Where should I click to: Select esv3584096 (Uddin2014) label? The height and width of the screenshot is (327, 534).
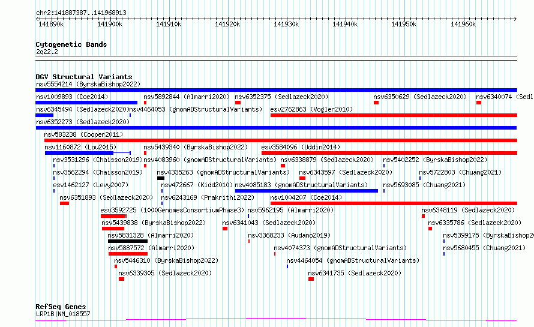301,147
